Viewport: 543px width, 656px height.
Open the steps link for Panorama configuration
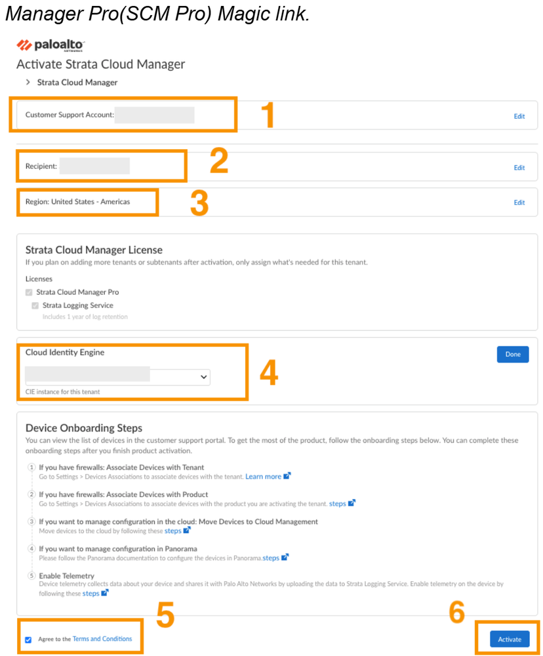271,558
